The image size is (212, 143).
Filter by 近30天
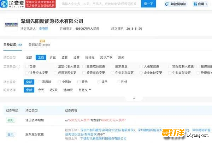pos(68,90)
